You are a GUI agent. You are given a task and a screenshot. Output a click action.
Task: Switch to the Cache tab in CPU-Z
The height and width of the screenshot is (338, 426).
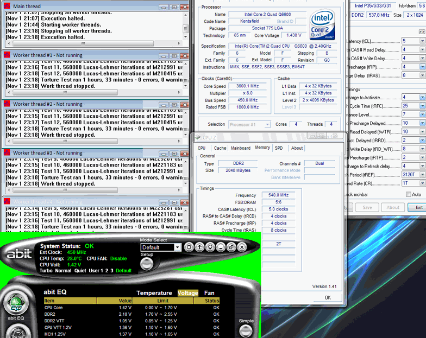(x=220, y=148)
